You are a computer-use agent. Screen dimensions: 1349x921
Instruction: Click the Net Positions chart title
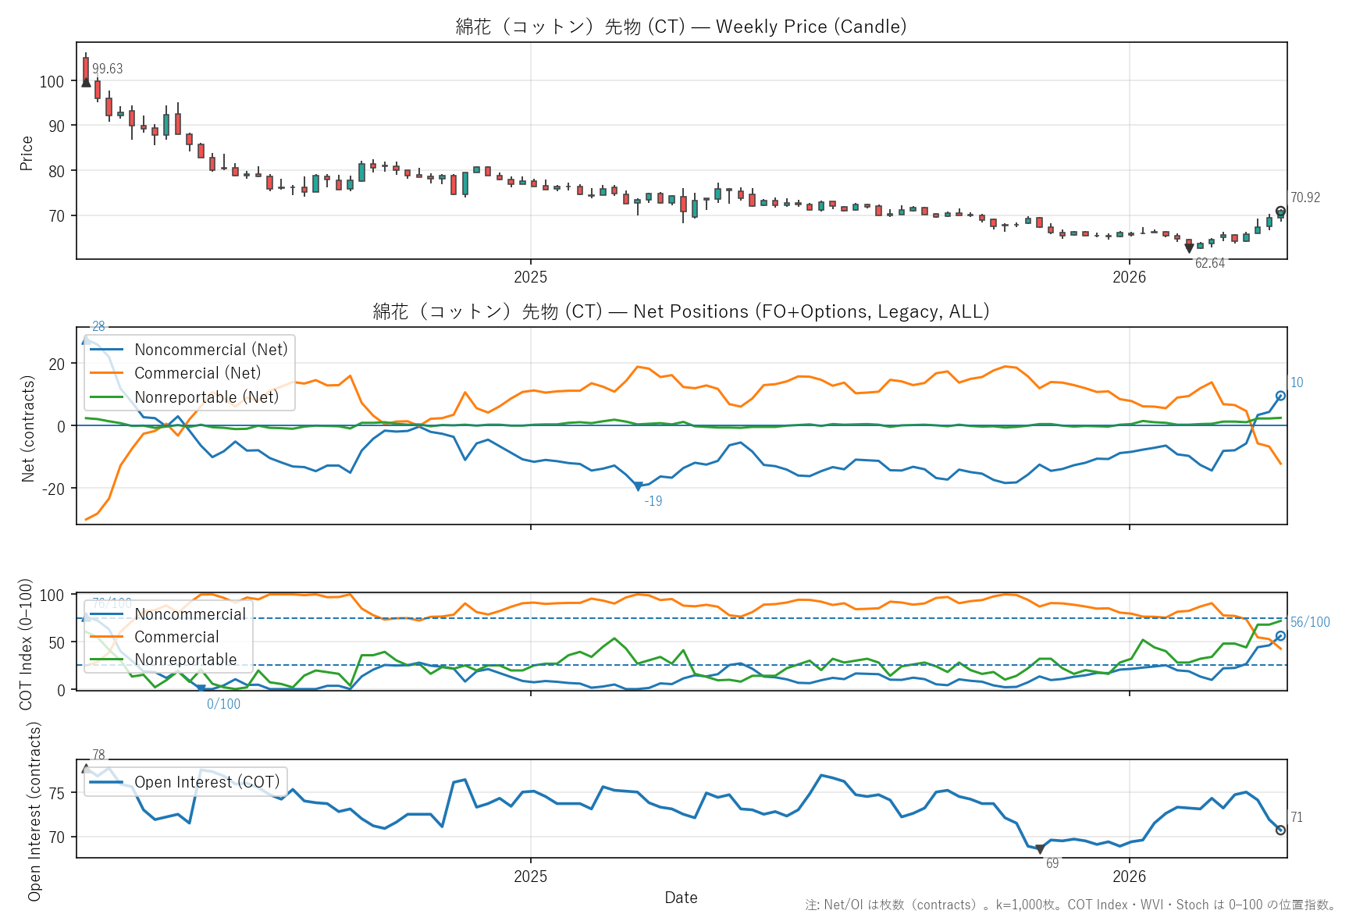[681, 311]
